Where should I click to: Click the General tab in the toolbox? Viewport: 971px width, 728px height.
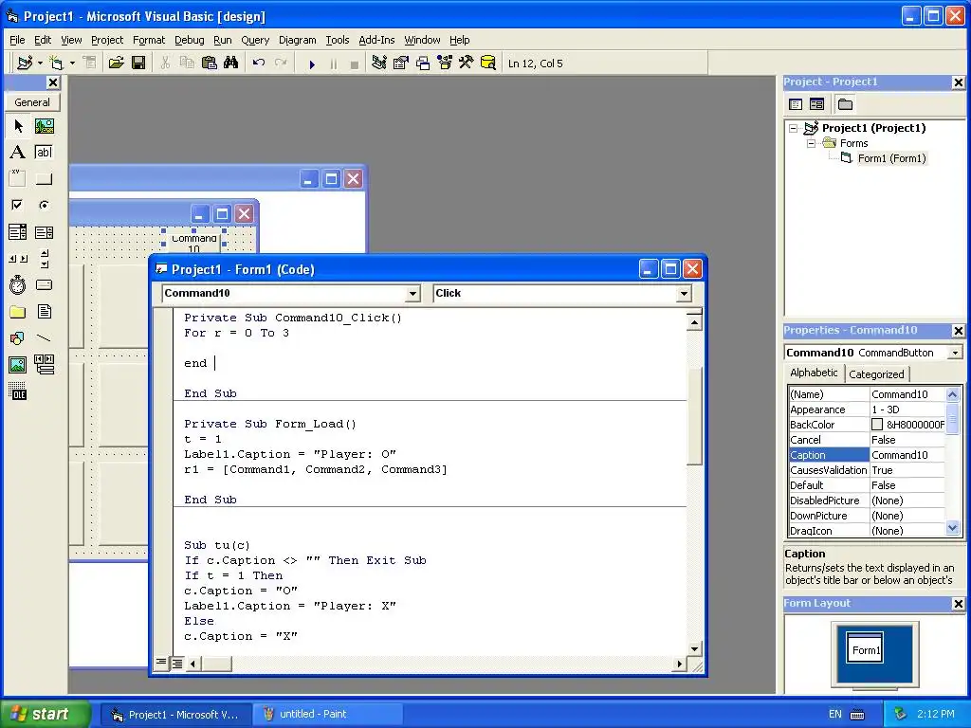[x=32, y=102]
